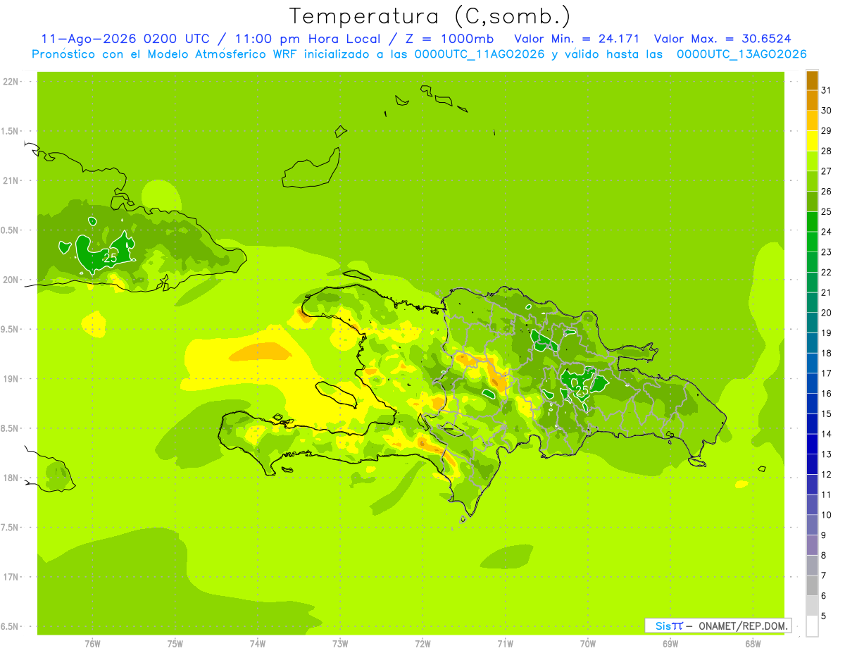The height and width of the screenshot is (653, 845).
Task: Click the title "Temperatura (C,somb.)"
Action: [x=430, y=16]
